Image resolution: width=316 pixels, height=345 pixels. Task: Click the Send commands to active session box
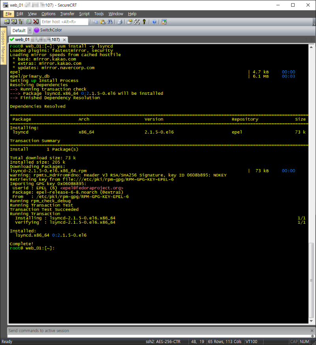coord(158,331)
